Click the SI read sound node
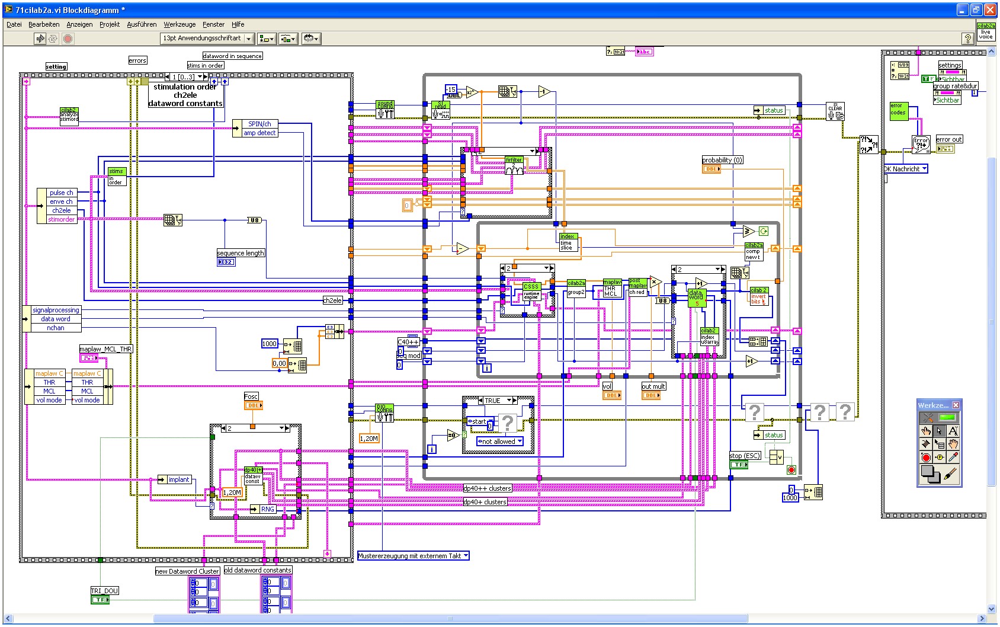Image resolution: width=1000 pixels, height=627 pixels. 441,110
